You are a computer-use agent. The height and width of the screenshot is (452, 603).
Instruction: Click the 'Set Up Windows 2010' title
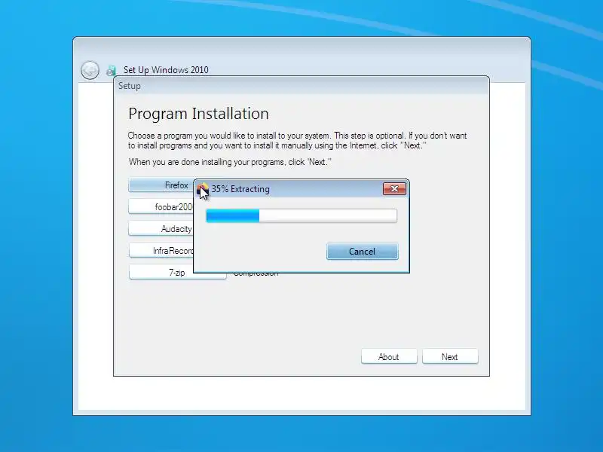click(166, 70)
